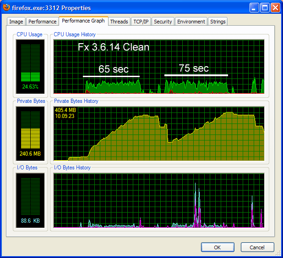Open the Threads tab
283x258 pixels.
(x=119, y=22)
